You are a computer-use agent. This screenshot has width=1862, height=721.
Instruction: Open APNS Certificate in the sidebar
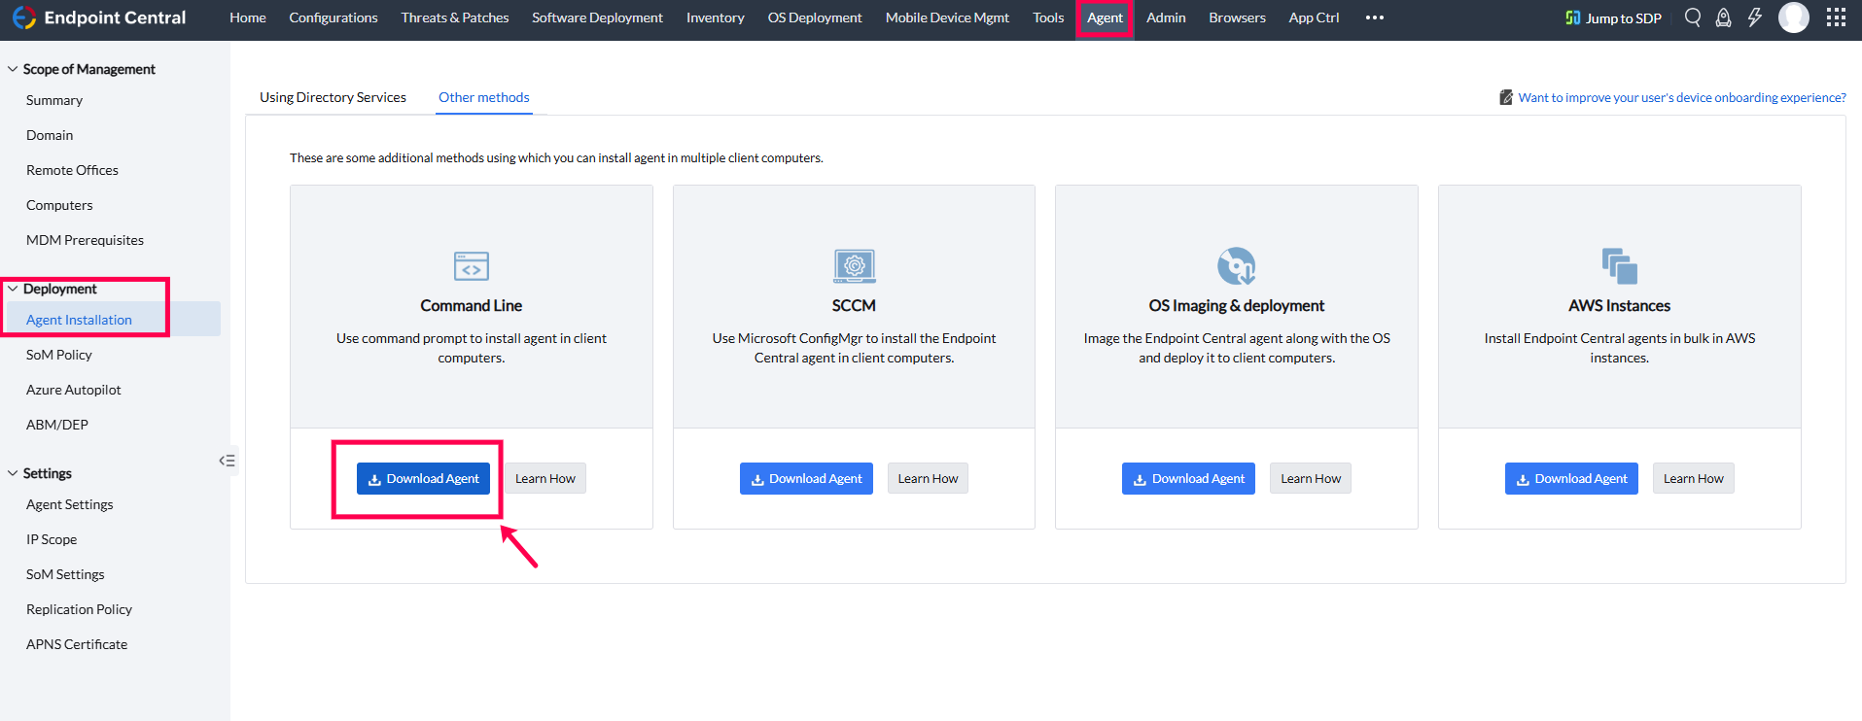coord(77,644)
